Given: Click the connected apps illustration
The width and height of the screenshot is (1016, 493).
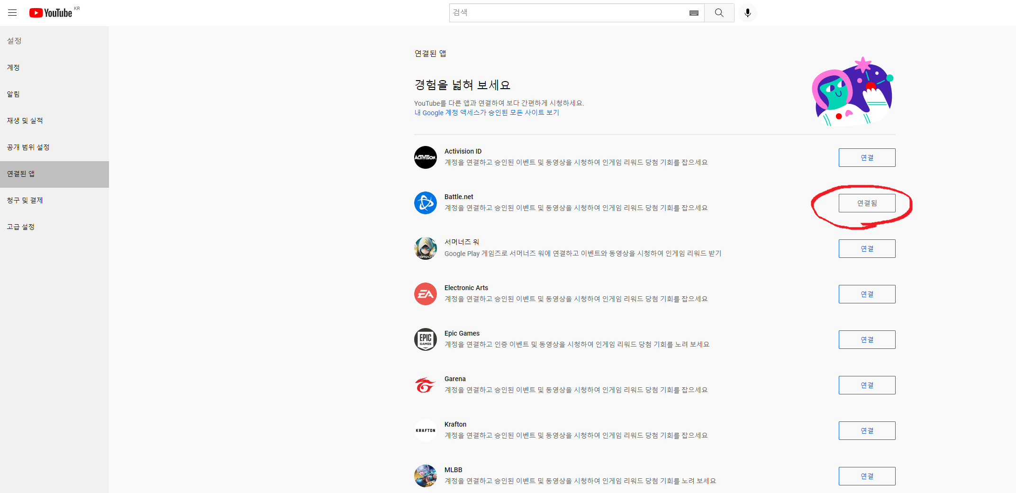Looking at the screenshot, I should 853,91.
